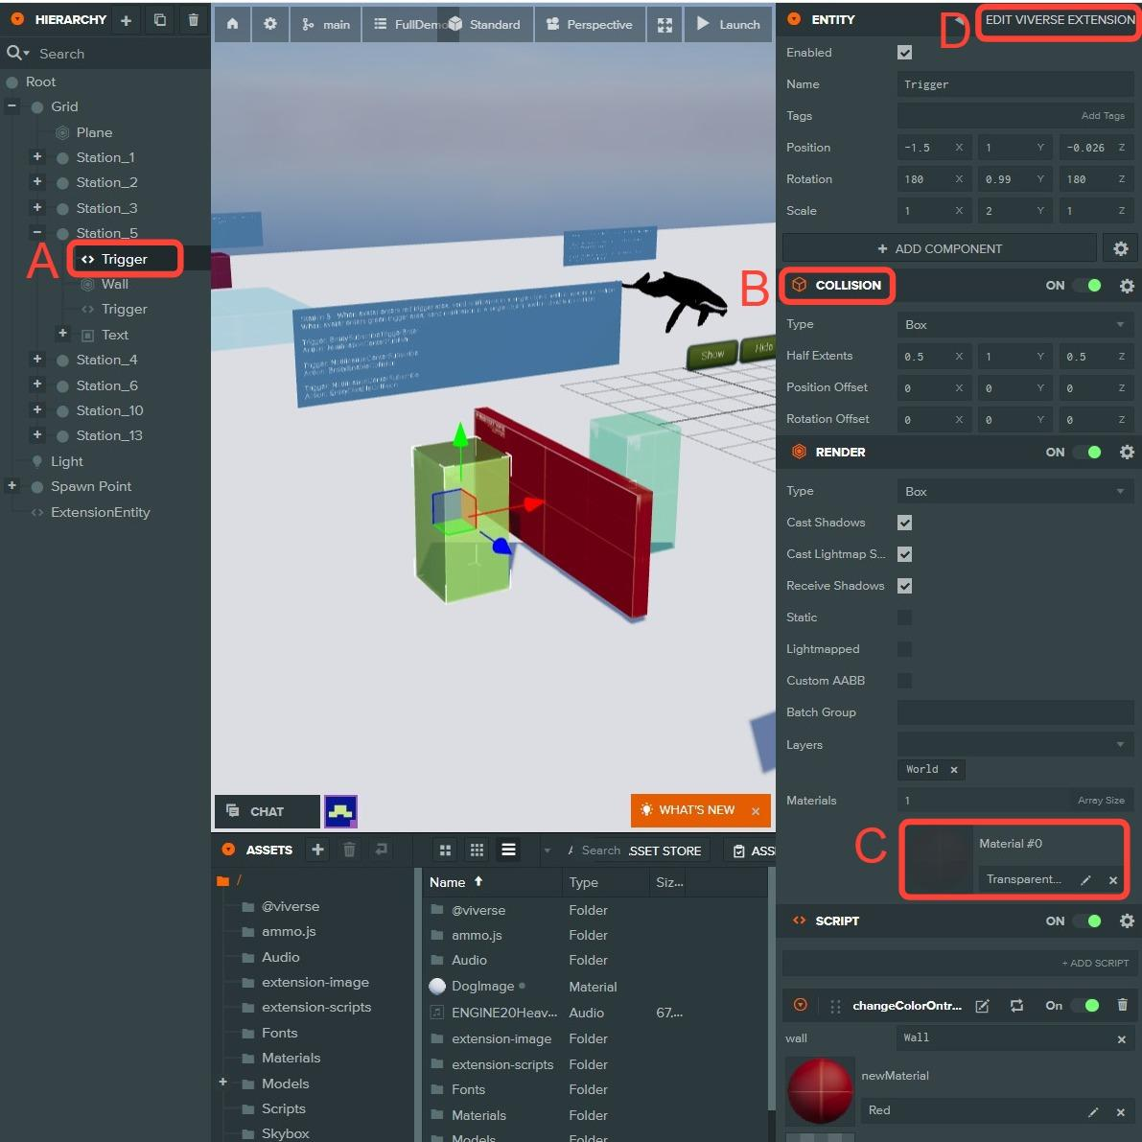This screenshot has height=1142, width=1142.
Task: Open the Perspective camera menu
Action: point(590,25)
